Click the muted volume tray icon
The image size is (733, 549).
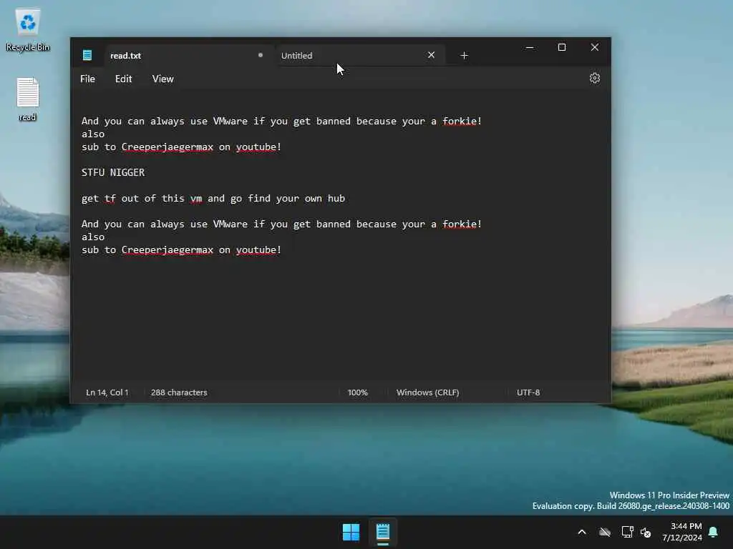[x=646, y=532]
